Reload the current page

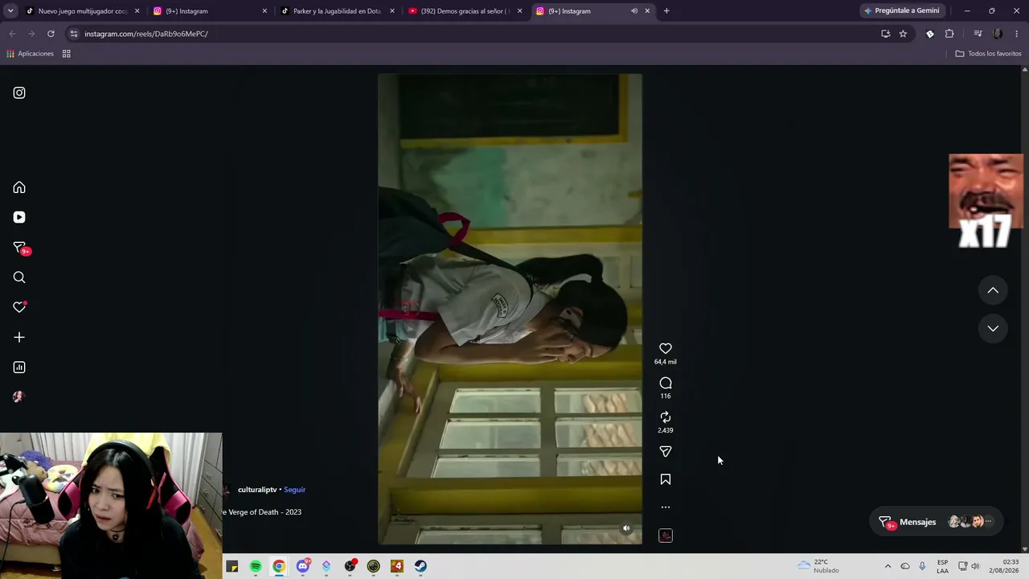tap(51, 34)
